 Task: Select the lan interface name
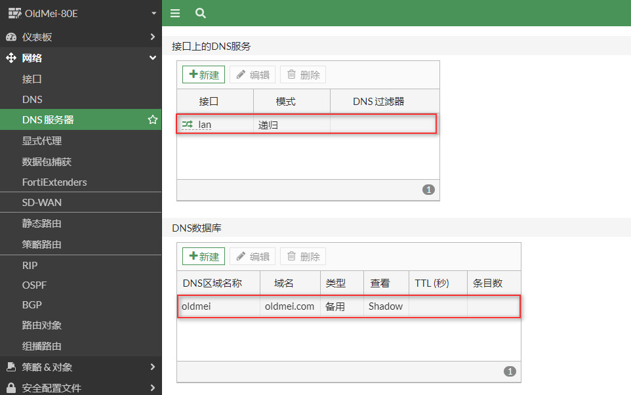pyautogui.click(x=205, y=125)
